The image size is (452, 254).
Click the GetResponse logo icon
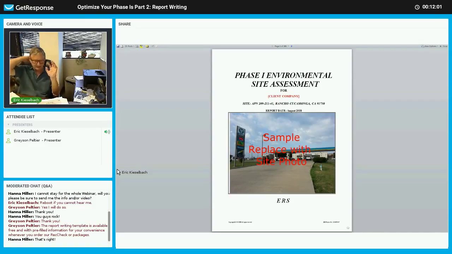point(9,7)
